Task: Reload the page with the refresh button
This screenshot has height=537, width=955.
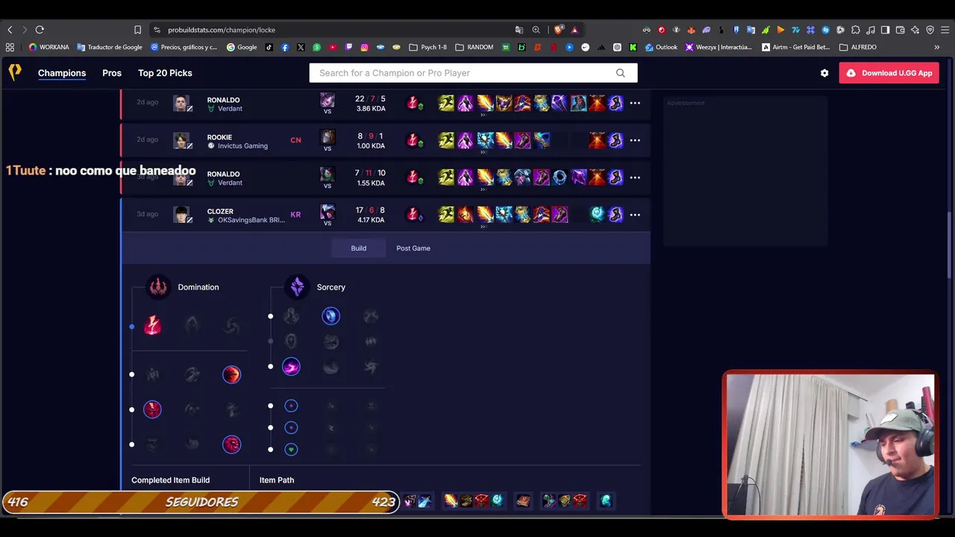Action: coord(40,30)
